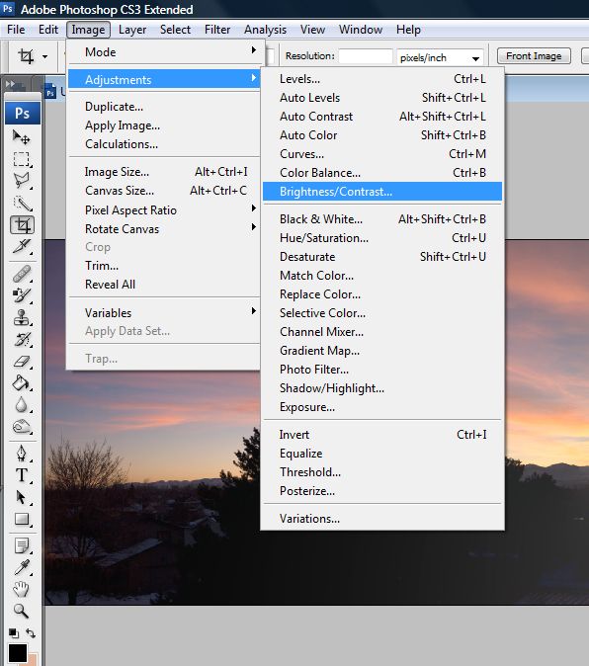Swap foreground and background colors

(31, 633)
